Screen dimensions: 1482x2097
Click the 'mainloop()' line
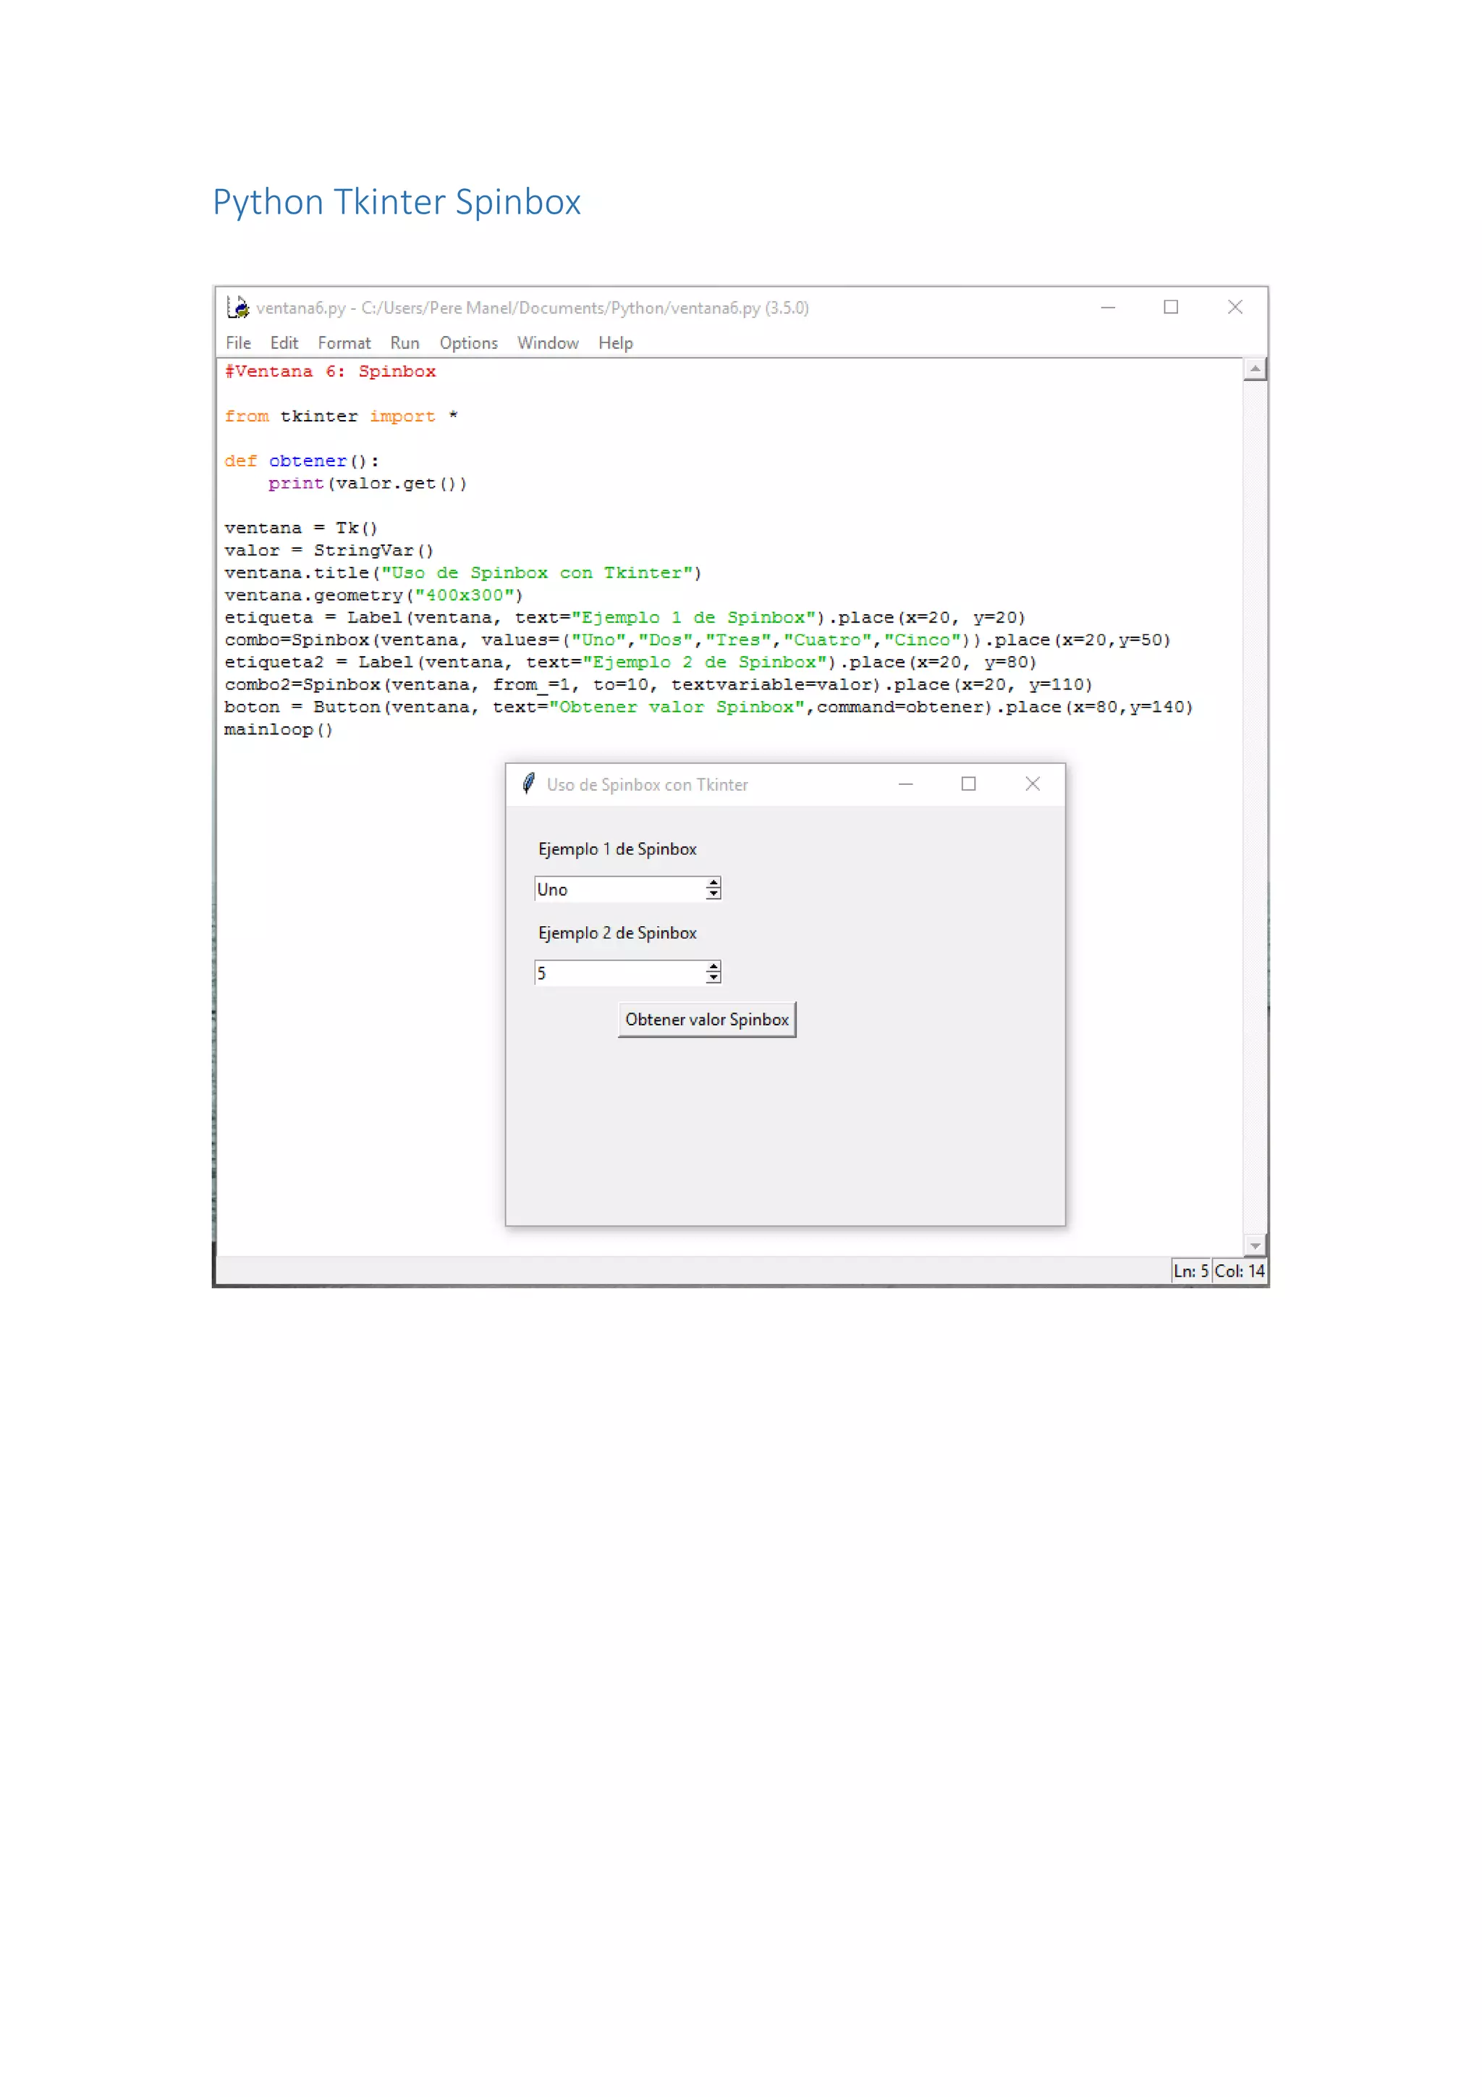(279, 729)
